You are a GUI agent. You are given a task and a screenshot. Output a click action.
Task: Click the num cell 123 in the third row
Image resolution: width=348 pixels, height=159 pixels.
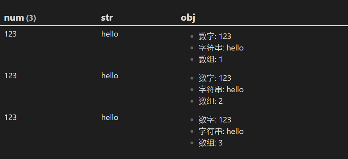point(10,117)
